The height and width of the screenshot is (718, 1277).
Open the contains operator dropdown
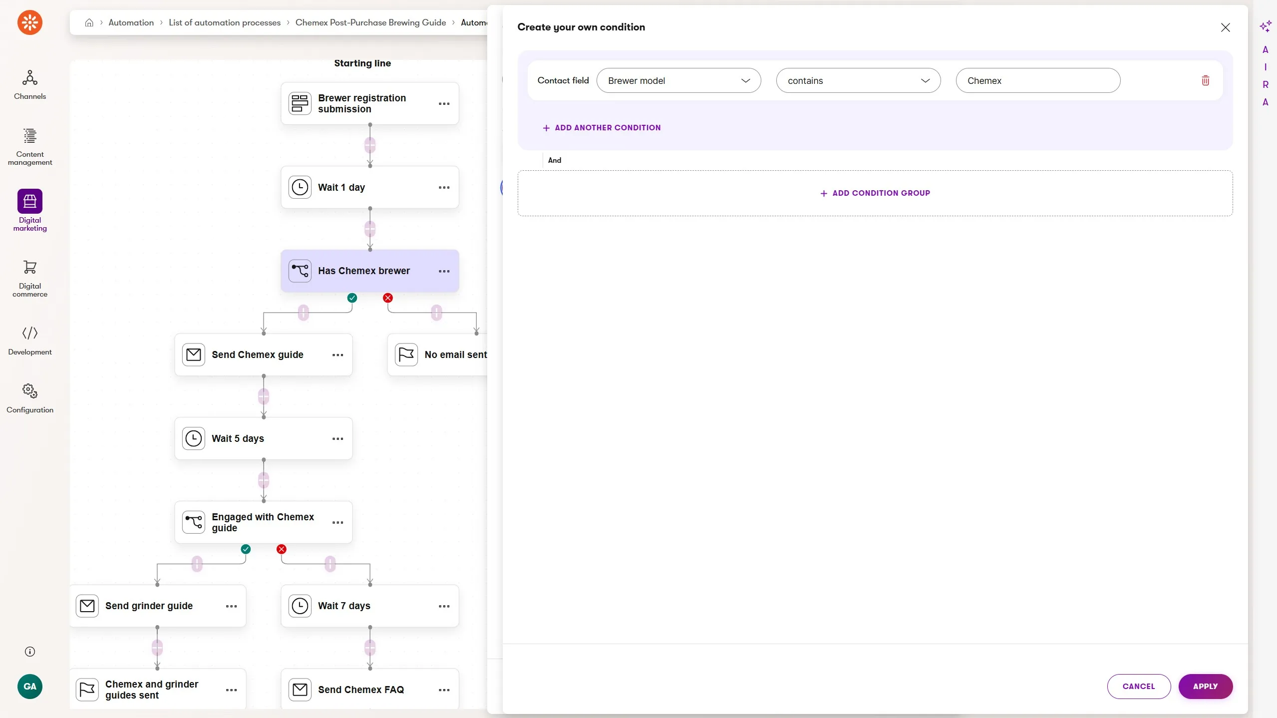click(858, 80)
